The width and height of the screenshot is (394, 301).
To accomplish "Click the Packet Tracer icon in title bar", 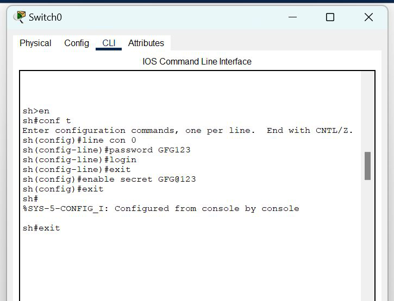I will tap(20, 17).
